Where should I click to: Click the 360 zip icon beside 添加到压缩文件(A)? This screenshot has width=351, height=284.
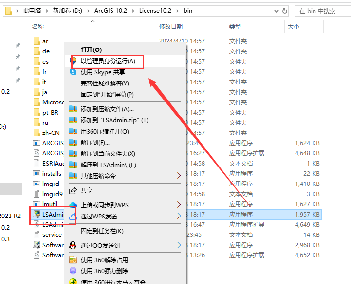coord(73,109)
